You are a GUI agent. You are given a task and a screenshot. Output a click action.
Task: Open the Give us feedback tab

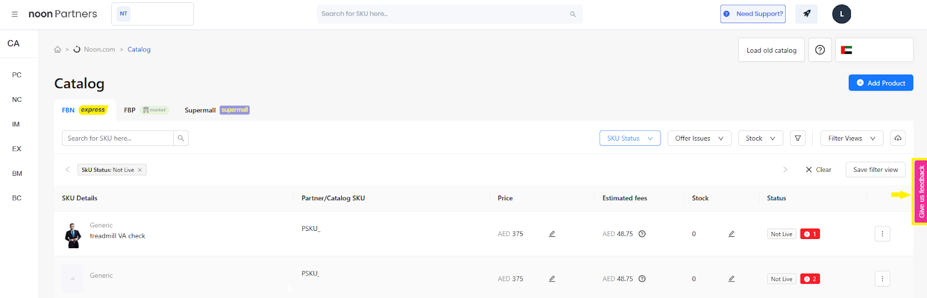point(921,192)
